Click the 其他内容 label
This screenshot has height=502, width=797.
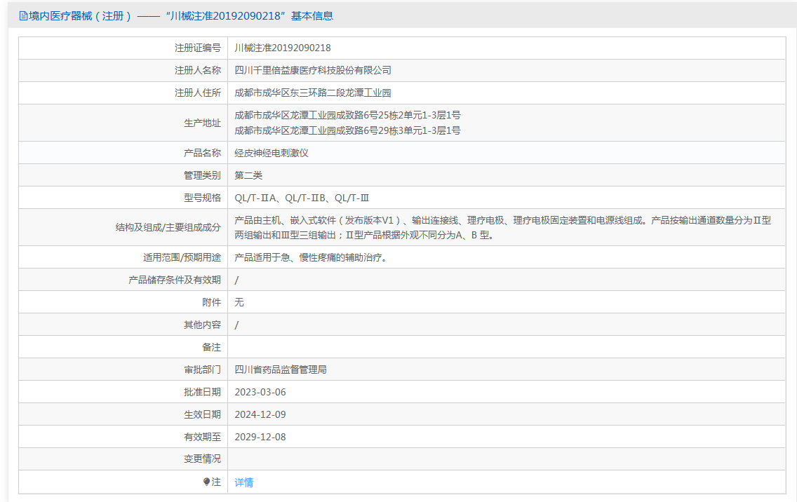click(x=202, y=325)
